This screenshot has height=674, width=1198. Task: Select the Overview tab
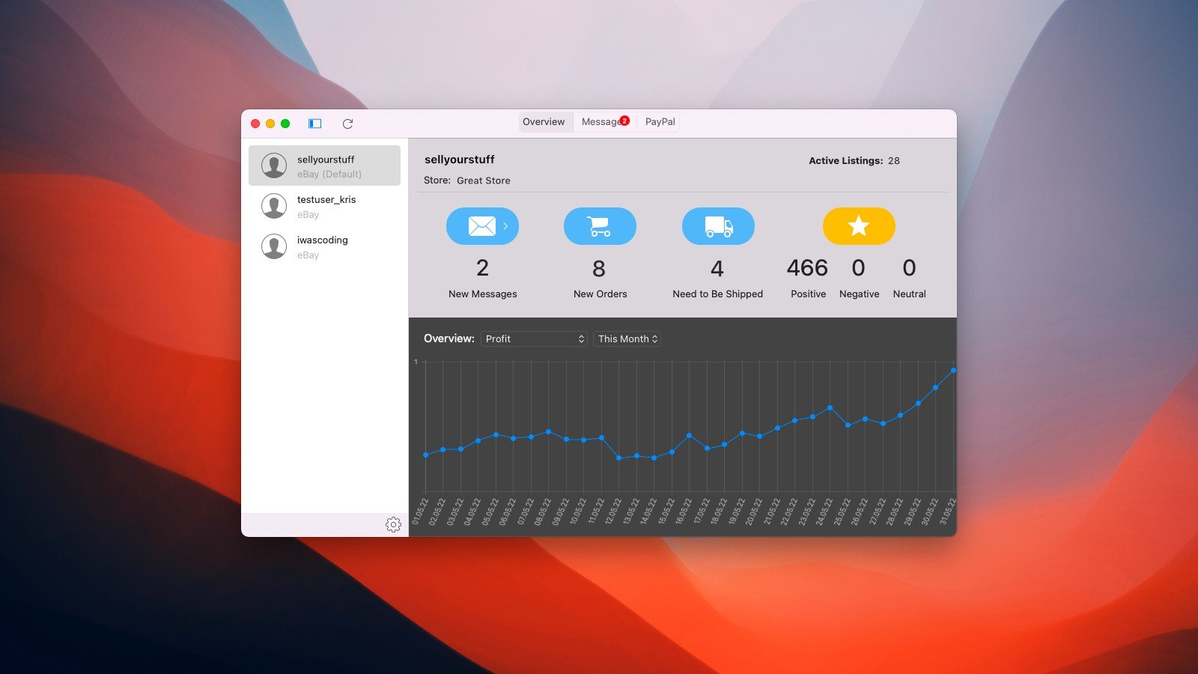click(544, 122)
